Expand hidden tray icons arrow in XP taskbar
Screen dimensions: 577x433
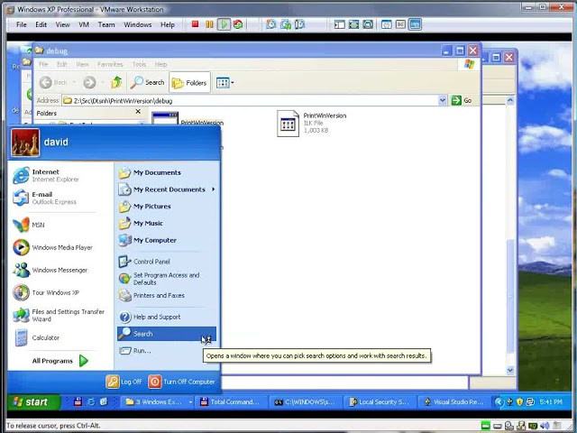[x=499, y=401]
